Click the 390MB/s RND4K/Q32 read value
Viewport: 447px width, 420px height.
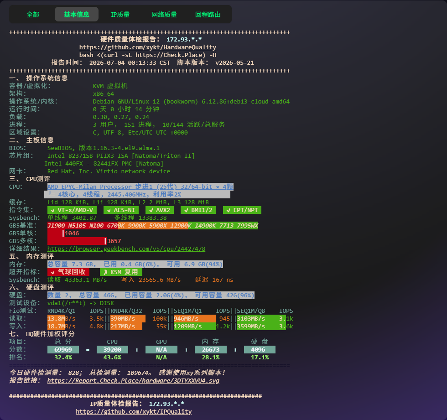pyautogui.click(x=123, y=319)
